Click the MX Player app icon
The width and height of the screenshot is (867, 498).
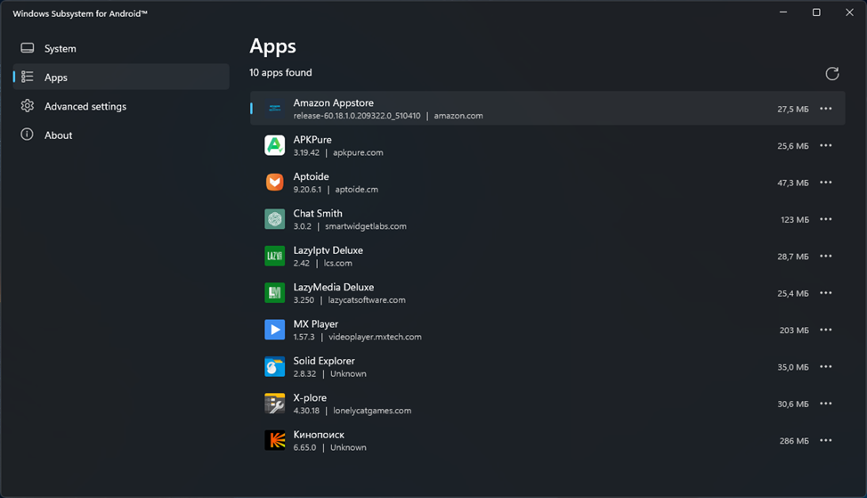pyautogui.click(x=275, y=330)
